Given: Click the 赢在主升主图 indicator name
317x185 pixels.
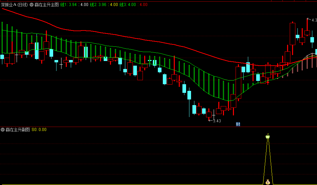Looking at the screenshot, I should point(47,5).
